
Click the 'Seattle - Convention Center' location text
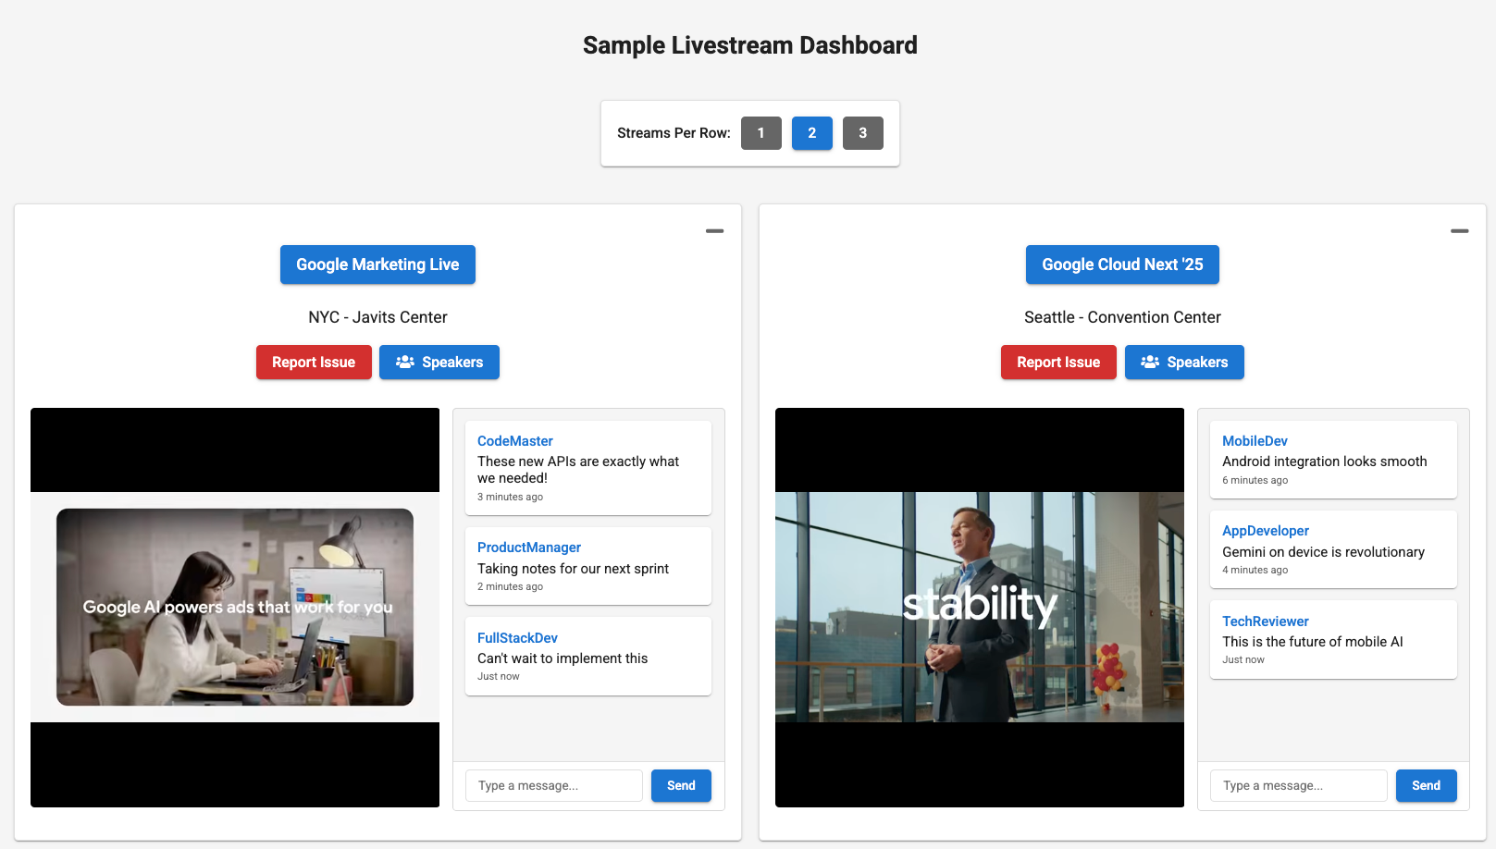tap(1122, 317)
